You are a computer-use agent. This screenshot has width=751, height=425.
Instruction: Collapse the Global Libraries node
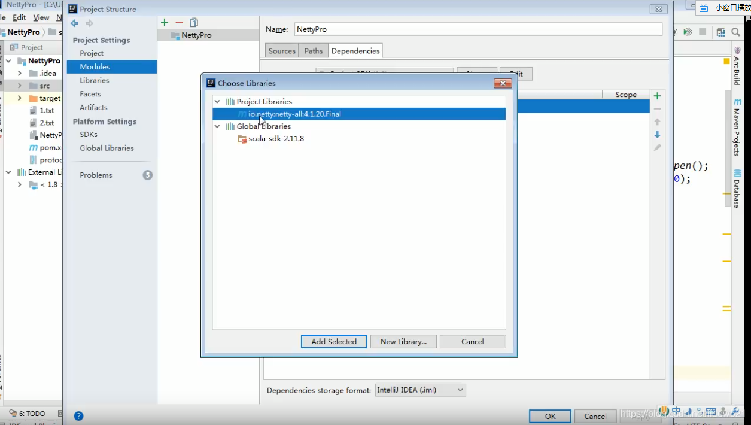tap(217, 126)
